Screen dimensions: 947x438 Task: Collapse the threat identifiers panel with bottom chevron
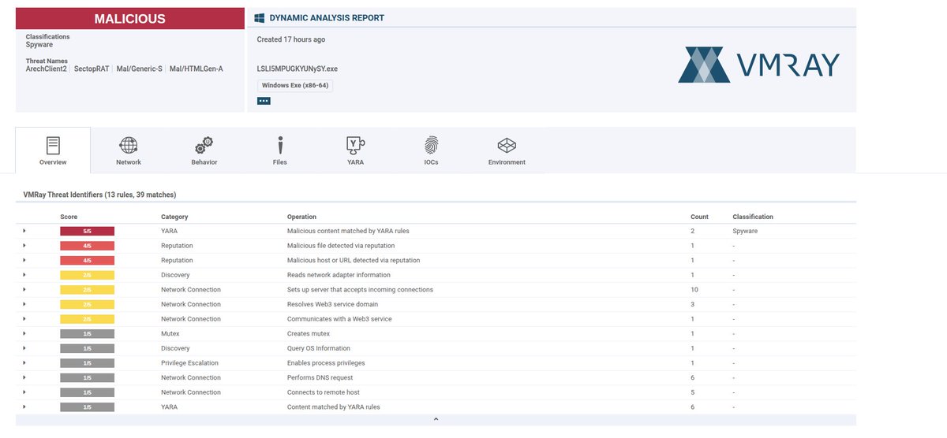436,420
